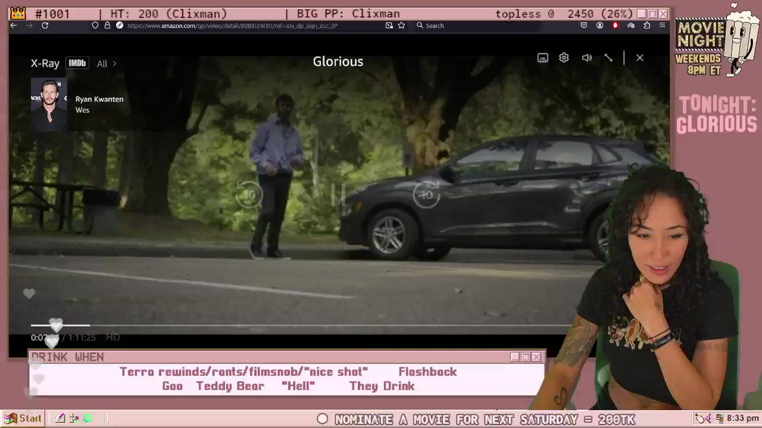Click the Teddy Bear drink rule text

[x=230, y=386]
